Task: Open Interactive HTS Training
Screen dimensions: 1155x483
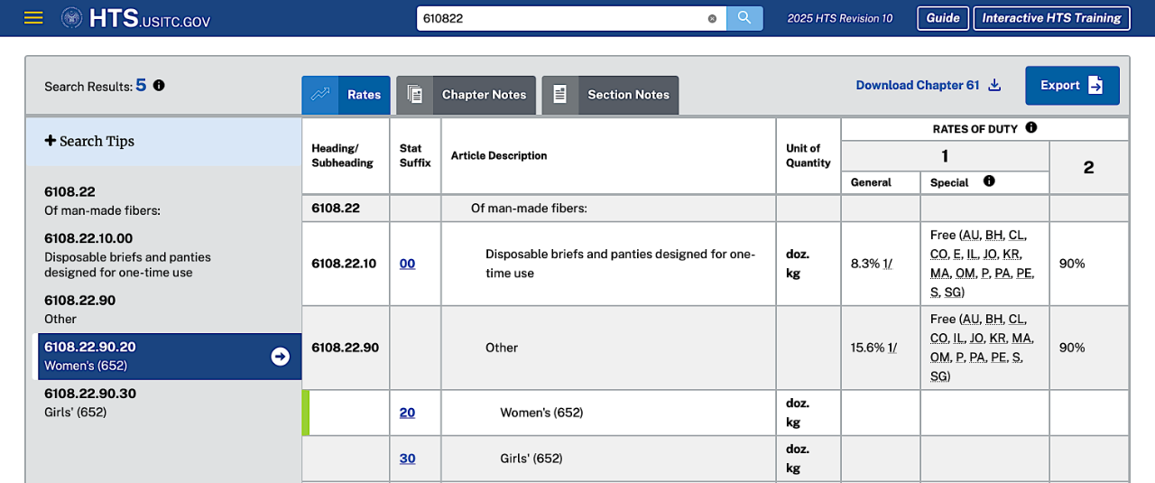Action: point(1051,18)
